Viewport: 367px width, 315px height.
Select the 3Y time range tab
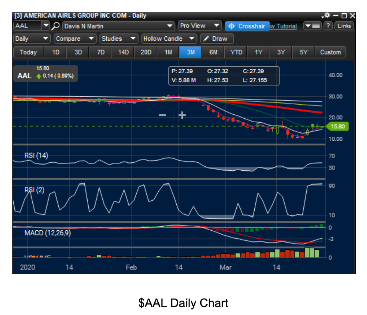(x=281, y=52)
